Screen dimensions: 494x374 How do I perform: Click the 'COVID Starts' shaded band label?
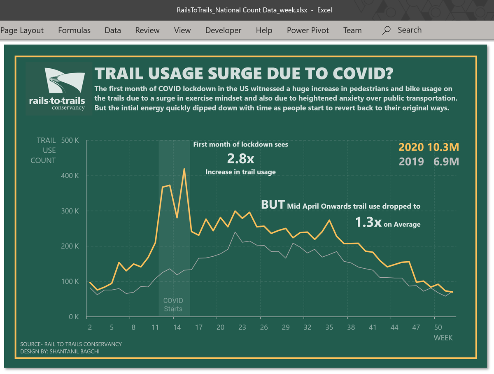(173, 305)
